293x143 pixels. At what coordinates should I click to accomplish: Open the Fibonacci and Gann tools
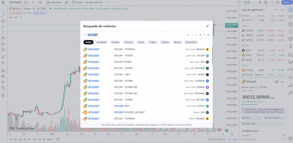coord(3,21)
